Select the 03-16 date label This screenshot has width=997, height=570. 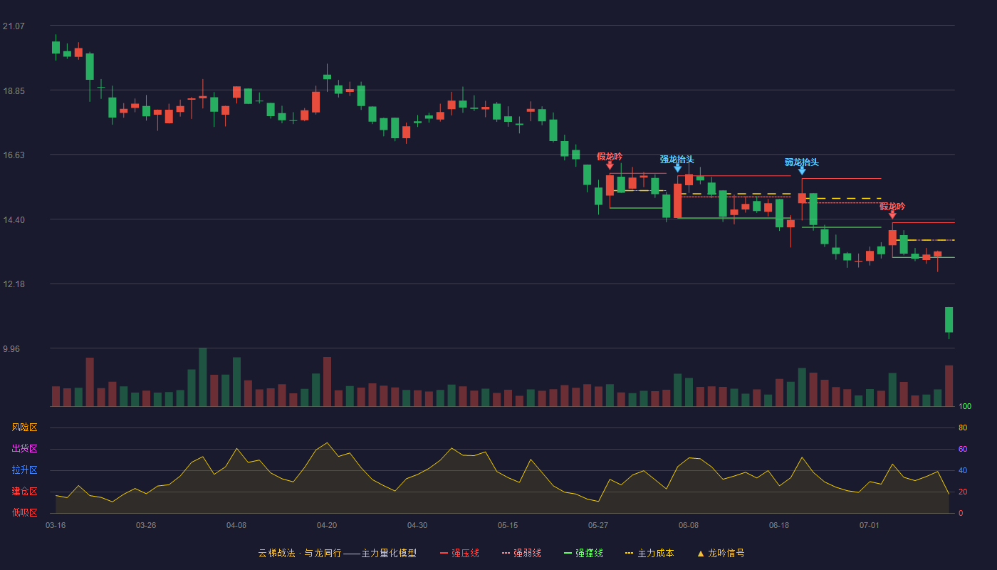56,525
